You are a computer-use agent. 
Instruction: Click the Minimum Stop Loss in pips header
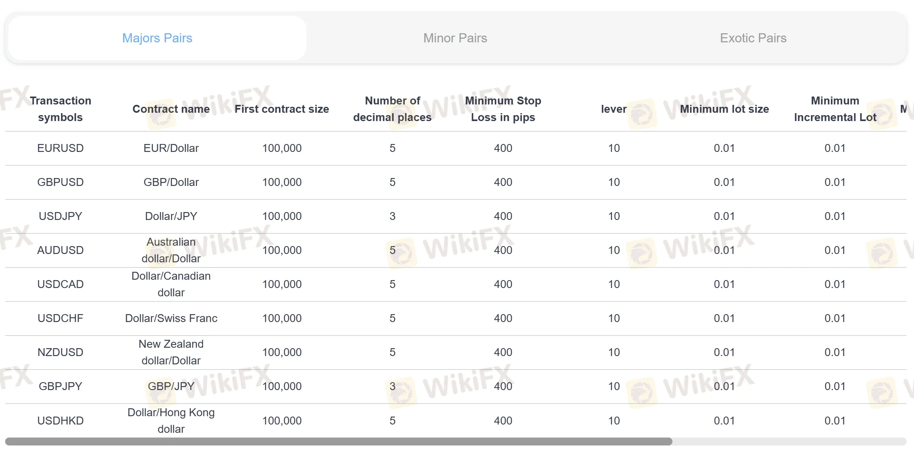[503, 109]
